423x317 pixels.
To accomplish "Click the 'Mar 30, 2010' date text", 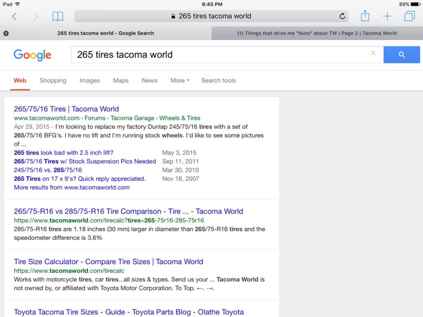I will point(180,170).
